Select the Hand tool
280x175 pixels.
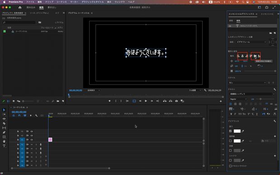click(4, 142)
